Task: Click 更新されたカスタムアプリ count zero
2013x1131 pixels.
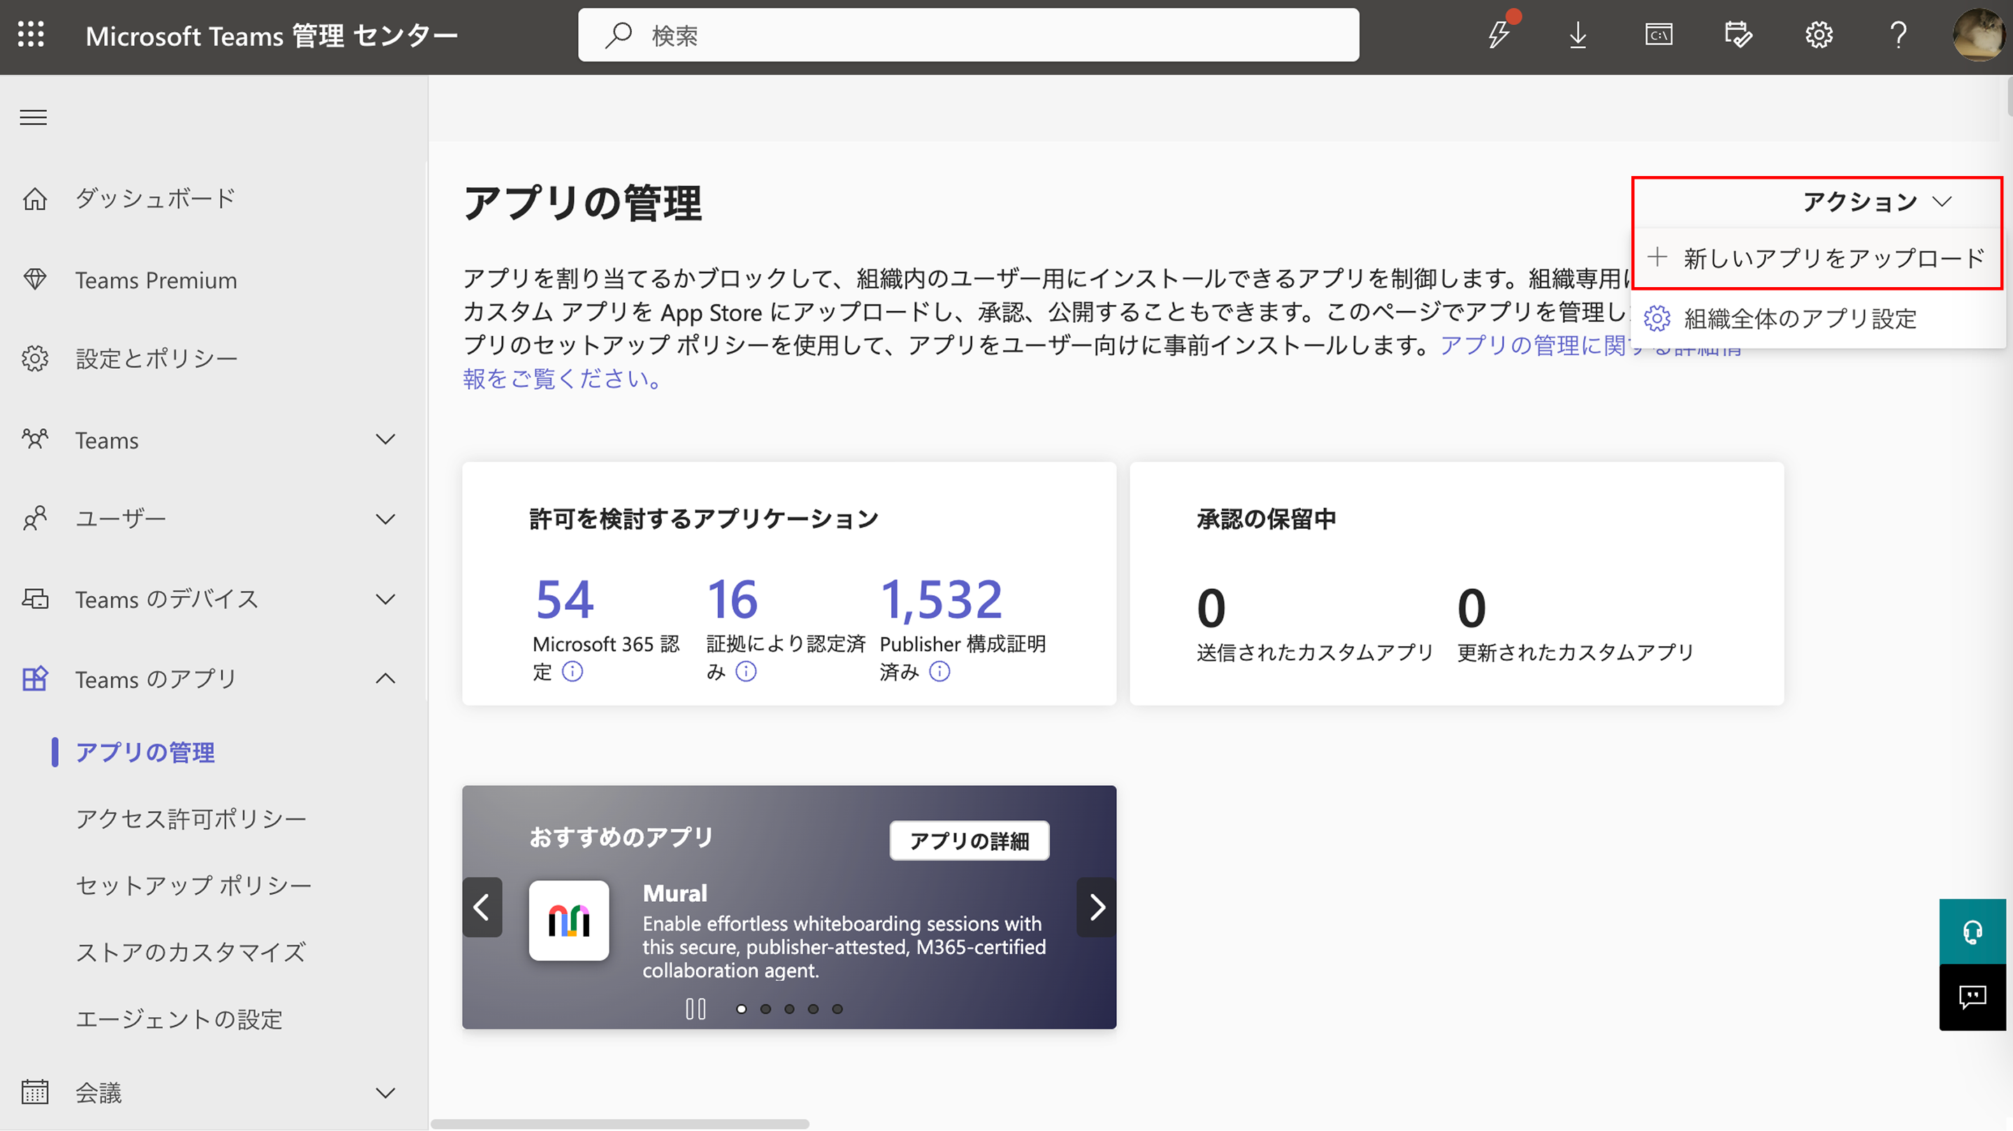Action: [1471, 608]
